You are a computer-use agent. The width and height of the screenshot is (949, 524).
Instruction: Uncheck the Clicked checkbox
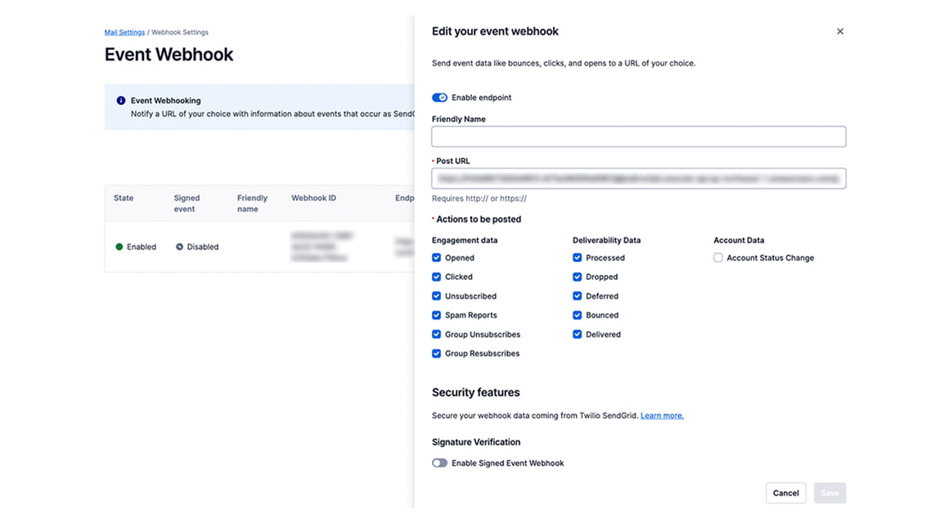click(437, 277)
